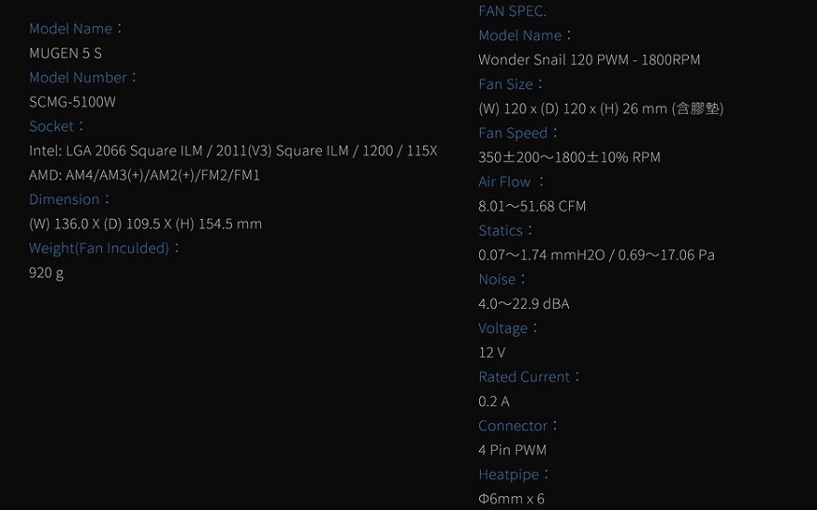817x510 pixels.
Task: Click the 8.01~51.68 CFM airflow value
Action: click(x=532, y=207)
